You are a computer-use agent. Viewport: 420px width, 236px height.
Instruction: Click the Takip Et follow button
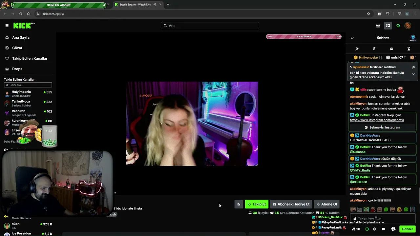(x=257, y=204)
